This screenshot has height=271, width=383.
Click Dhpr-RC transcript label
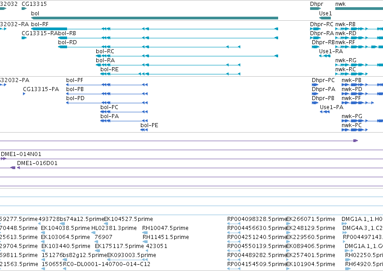pyautogui.click(x=322, y=24)
